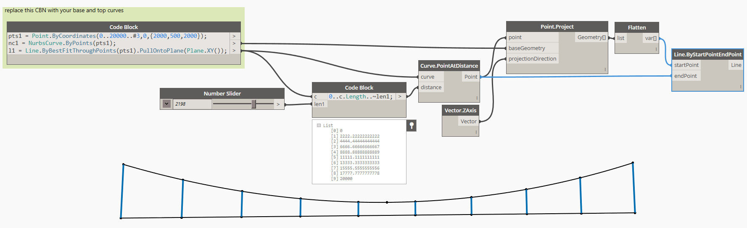Select output port of l1 line
Image resolution: width=747 pixels, height=228 pixels.
pyautogui.click(x=234, y=50)
